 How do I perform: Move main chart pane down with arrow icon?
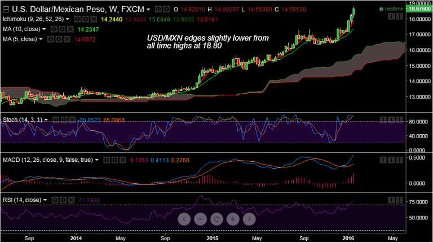pos(391,16)
